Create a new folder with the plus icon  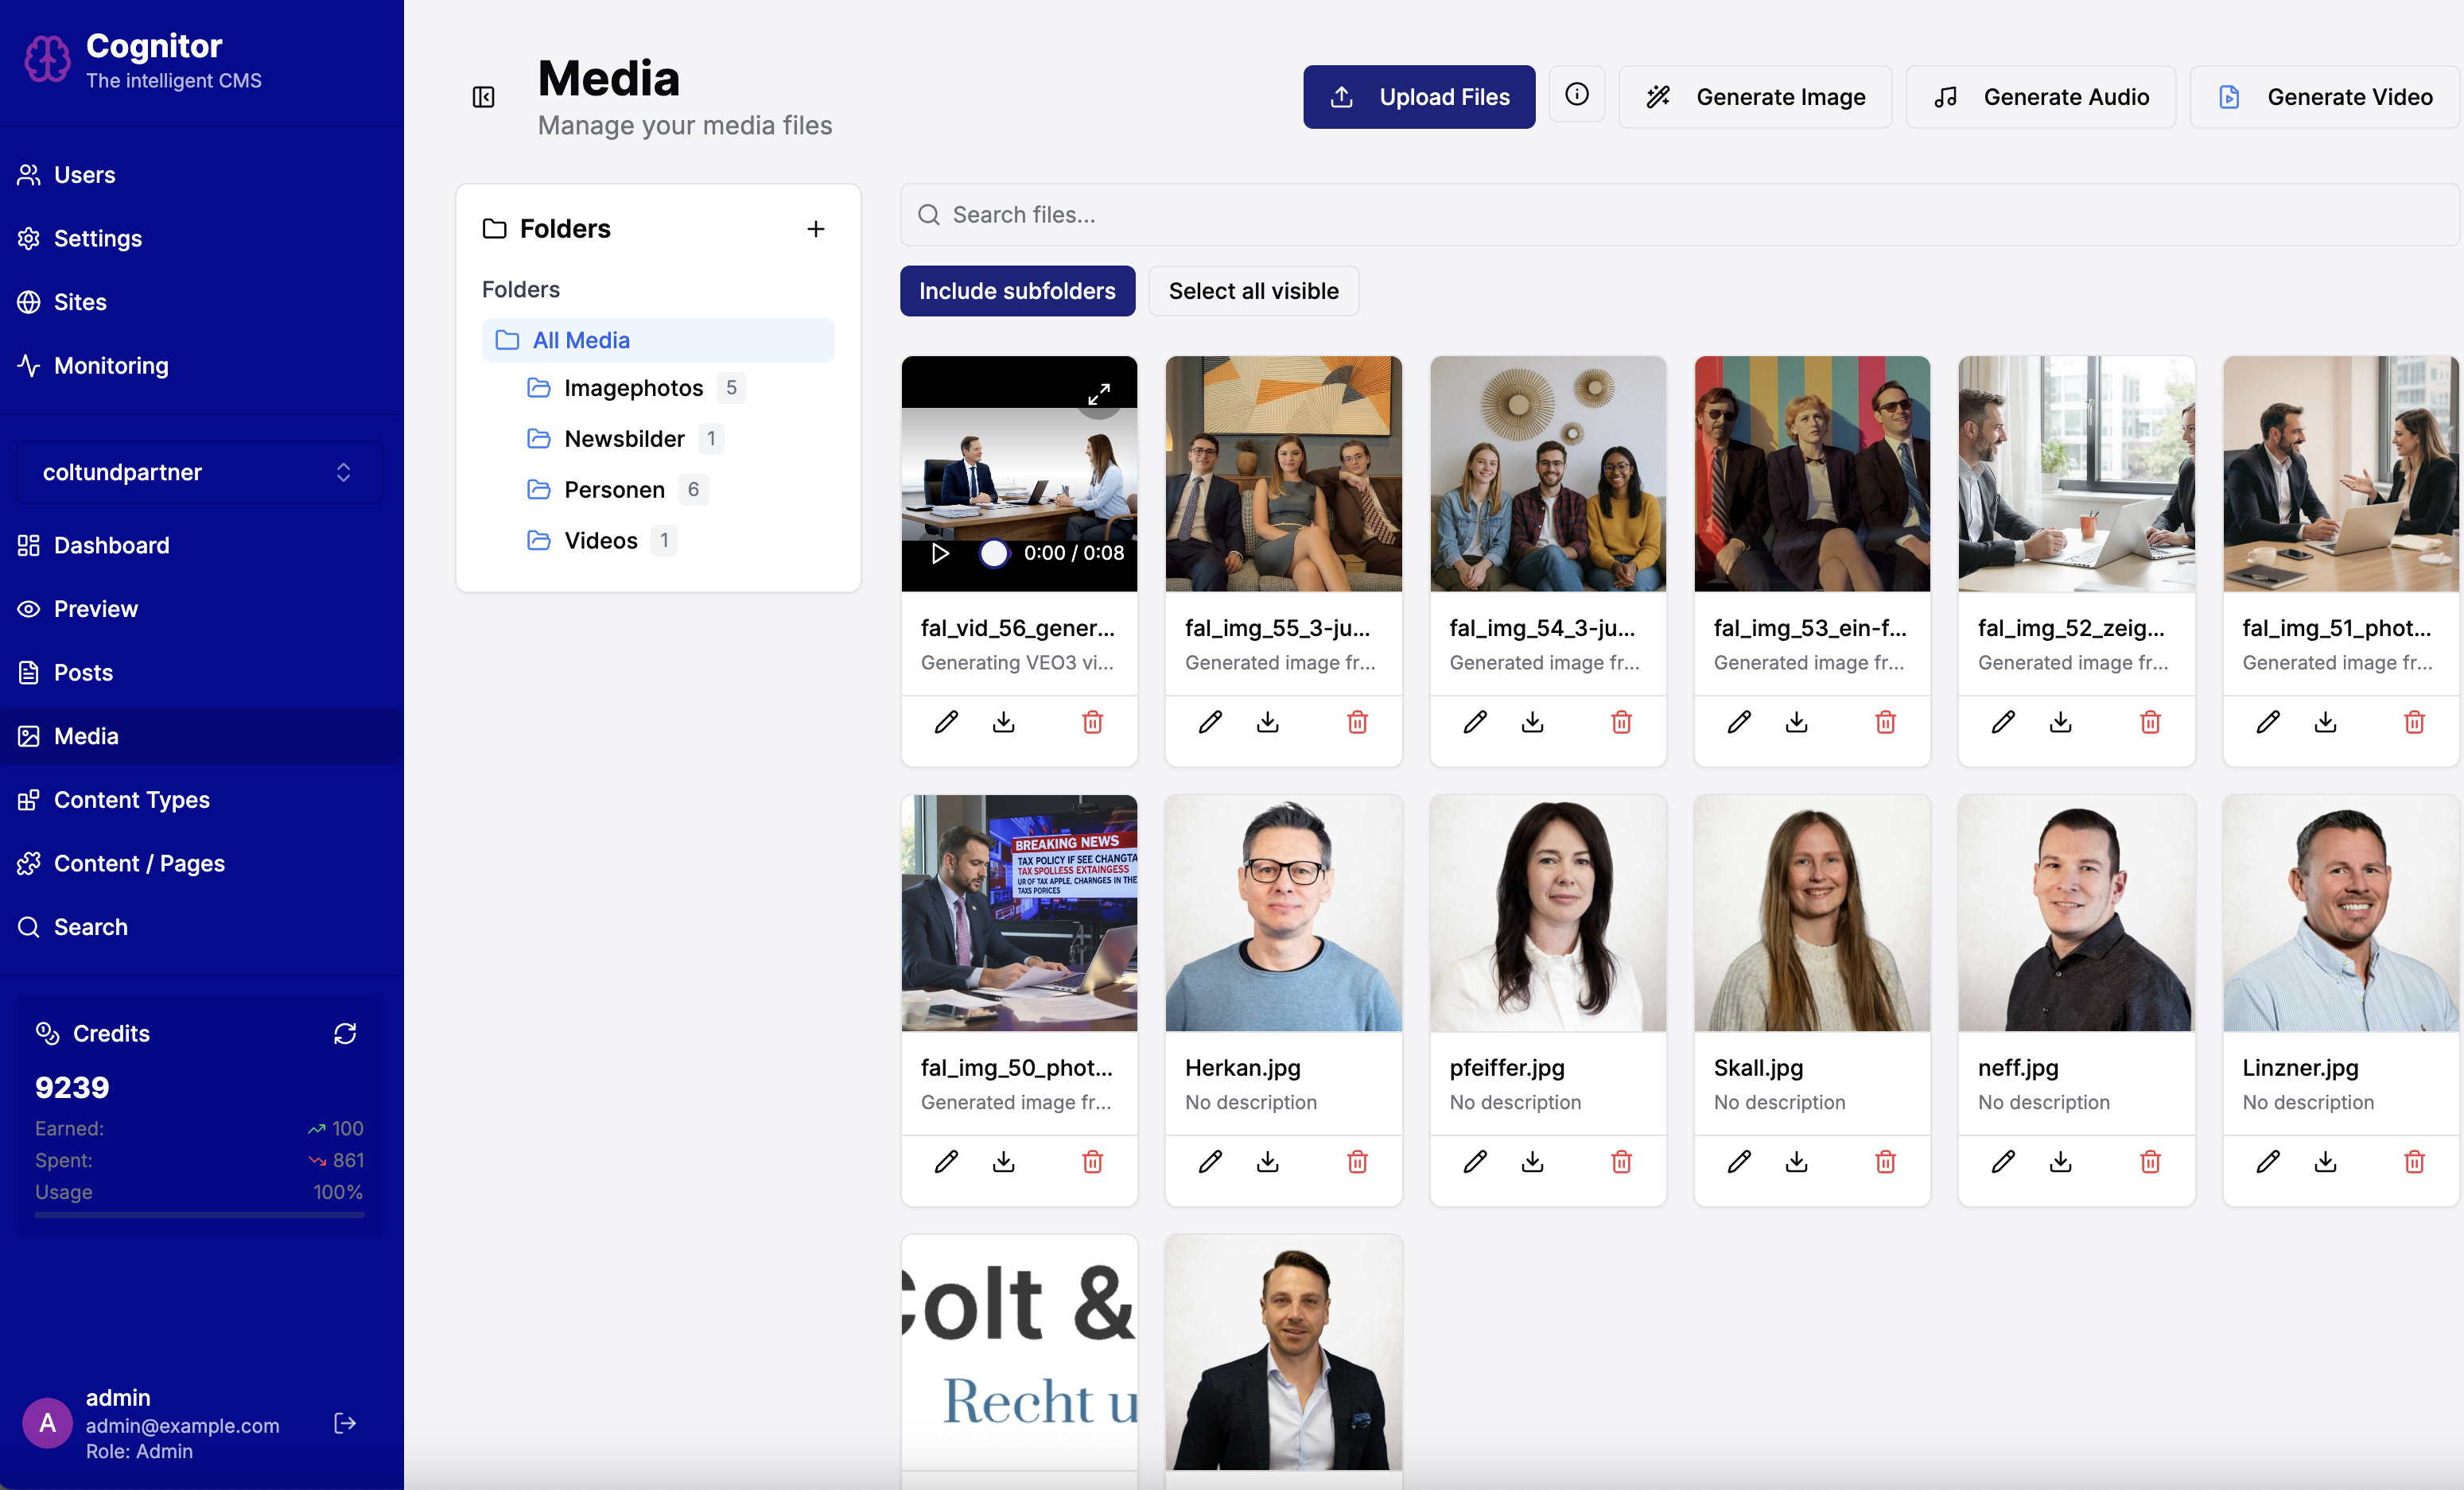pos(816,228)
